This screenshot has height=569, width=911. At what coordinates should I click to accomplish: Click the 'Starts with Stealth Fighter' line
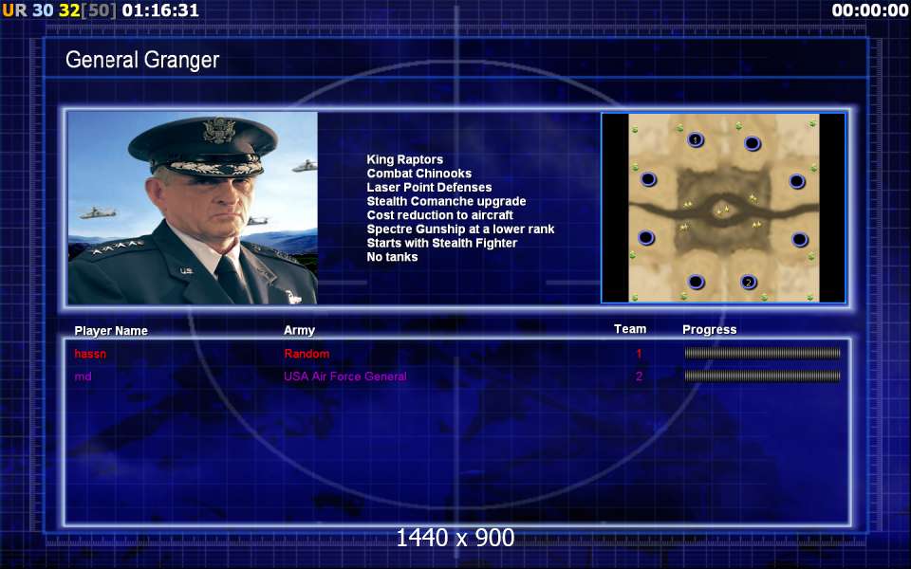pyautogui.click(x=442, y=244)
